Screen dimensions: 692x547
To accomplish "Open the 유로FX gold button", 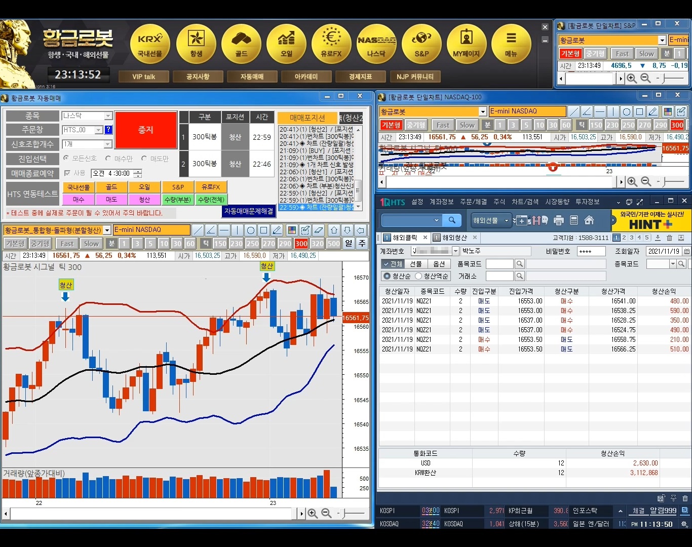I will coord(331,44).
